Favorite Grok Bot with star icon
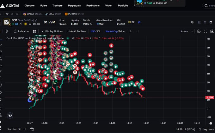This screenshot has width=215, height=133. click(36, 20)
